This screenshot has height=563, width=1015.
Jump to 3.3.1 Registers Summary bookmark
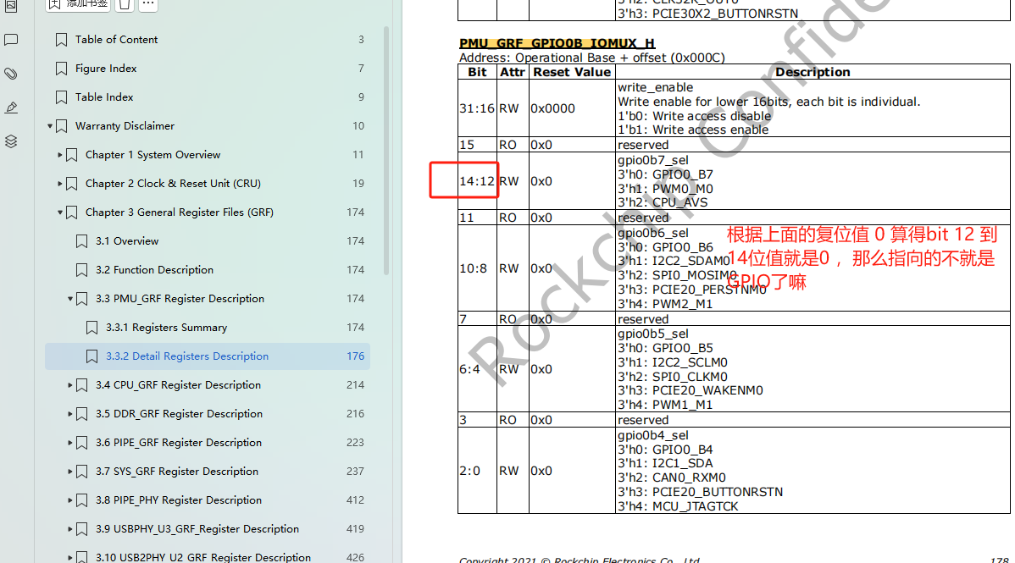(166, 328)
